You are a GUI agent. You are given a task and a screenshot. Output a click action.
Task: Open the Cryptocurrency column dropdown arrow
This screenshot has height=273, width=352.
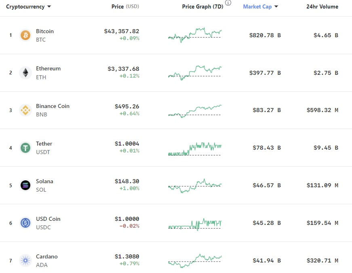49,7
